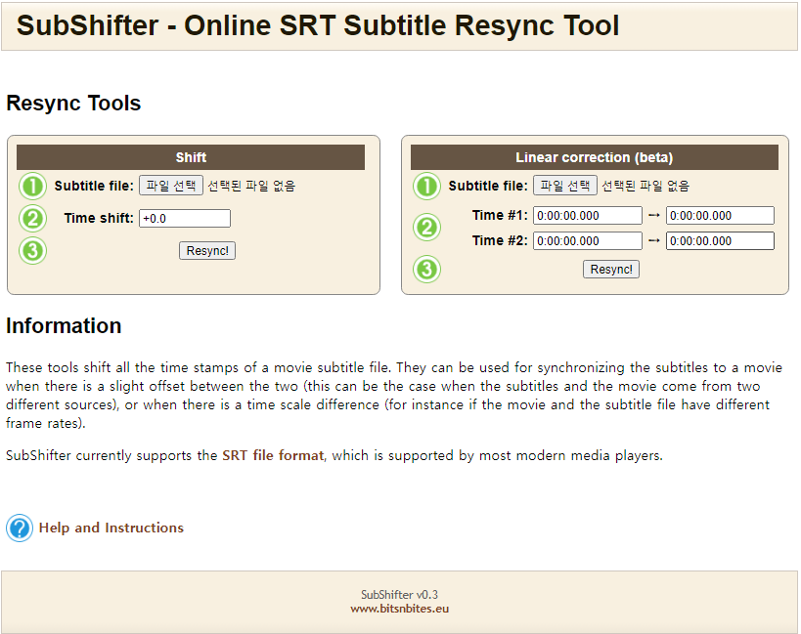Viewport: 801px width, 634px height.
Task: Choose subtitle file in Linear correction panel
Action: [x=565, y=186]
